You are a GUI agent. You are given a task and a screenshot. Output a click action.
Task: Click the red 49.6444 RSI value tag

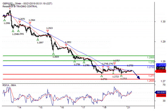161,96
